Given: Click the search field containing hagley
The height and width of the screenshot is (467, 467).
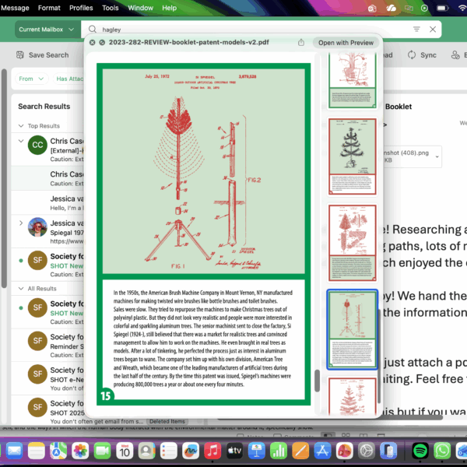Looking at the screenshot, I should coord(249,29).
